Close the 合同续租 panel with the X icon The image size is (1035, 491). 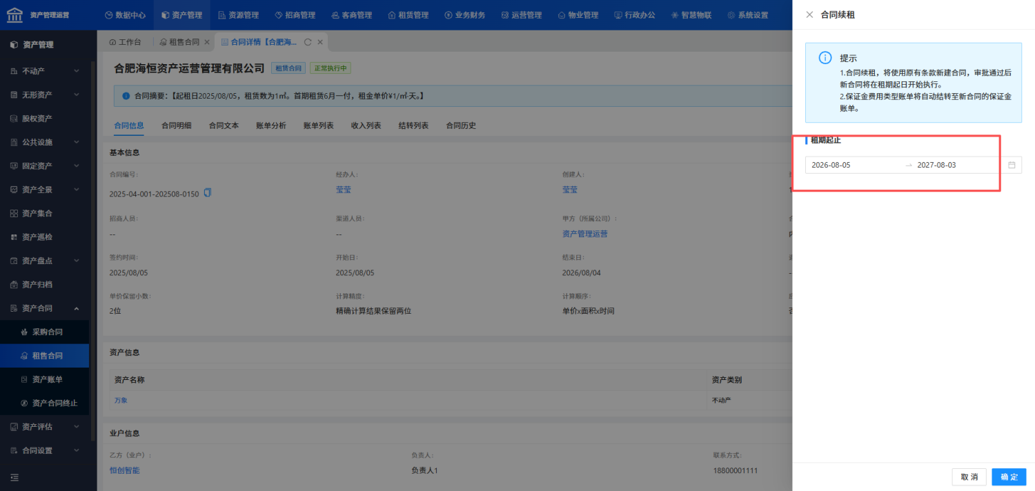click(809, 14)
